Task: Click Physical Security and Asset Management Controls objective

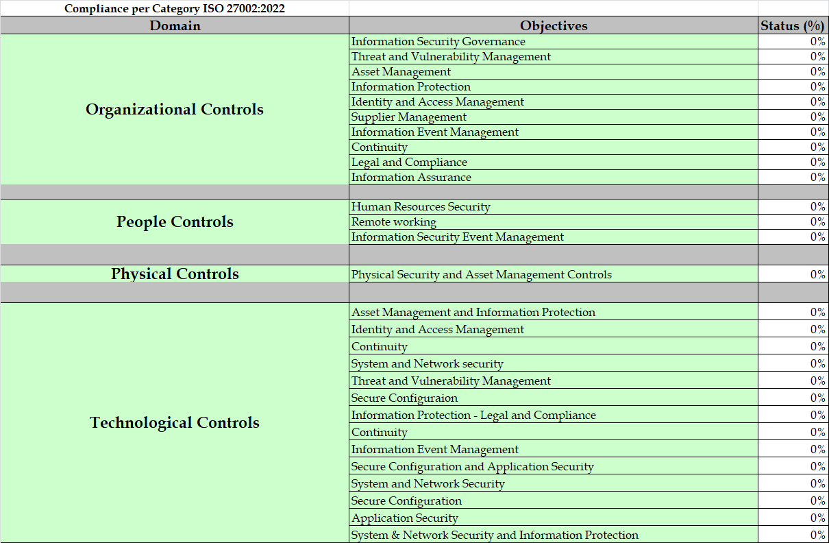Action: point(480,274)
